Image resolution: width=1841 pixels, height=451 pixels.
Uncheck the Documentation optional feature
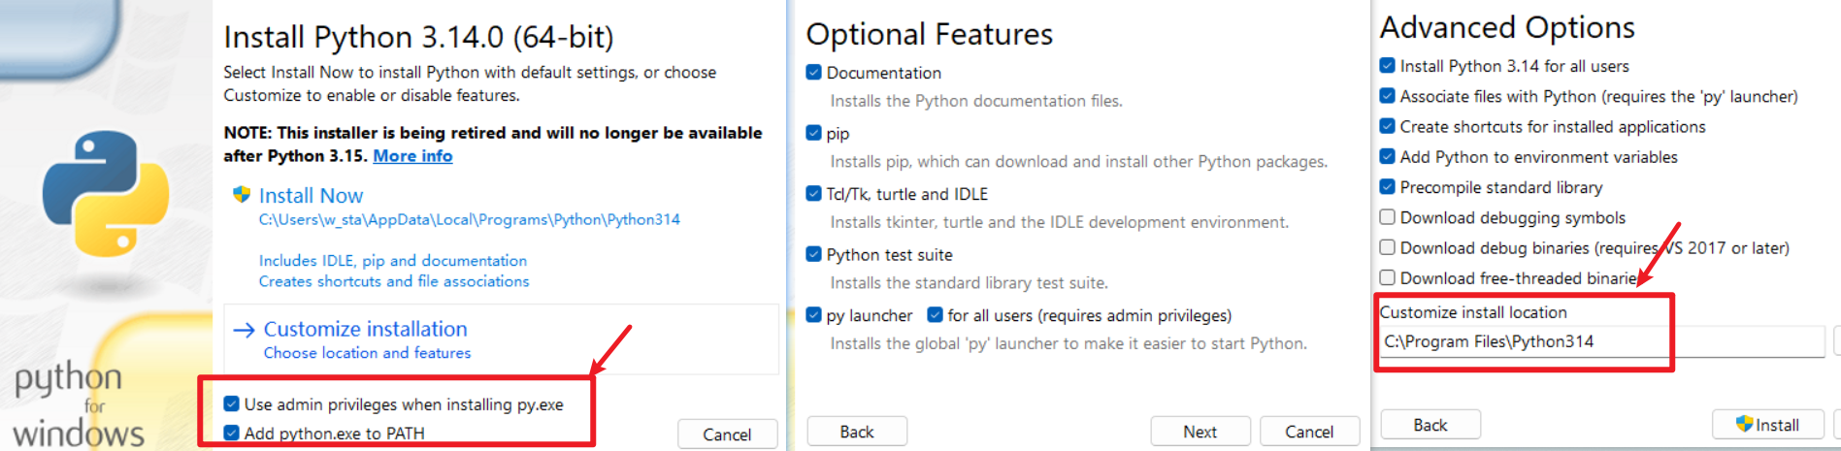click(x=814, y=73)
